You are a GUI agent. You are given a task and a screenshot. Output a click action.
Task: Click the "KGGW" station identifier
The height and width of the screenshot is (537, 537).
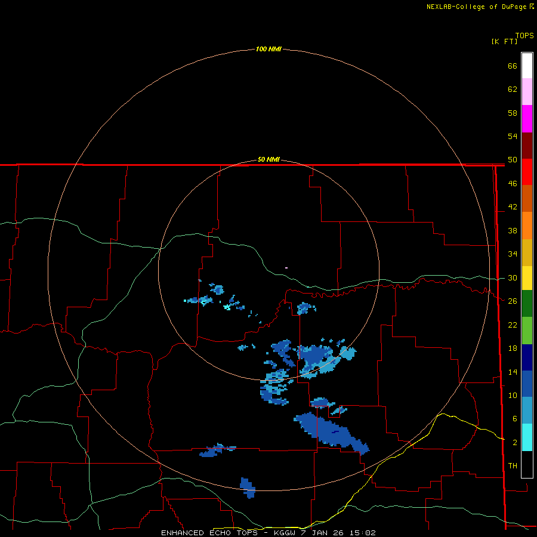[284, 533]
